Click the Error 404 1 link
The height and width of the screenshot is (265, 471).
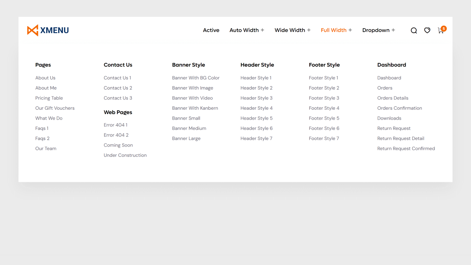[116, 125]
